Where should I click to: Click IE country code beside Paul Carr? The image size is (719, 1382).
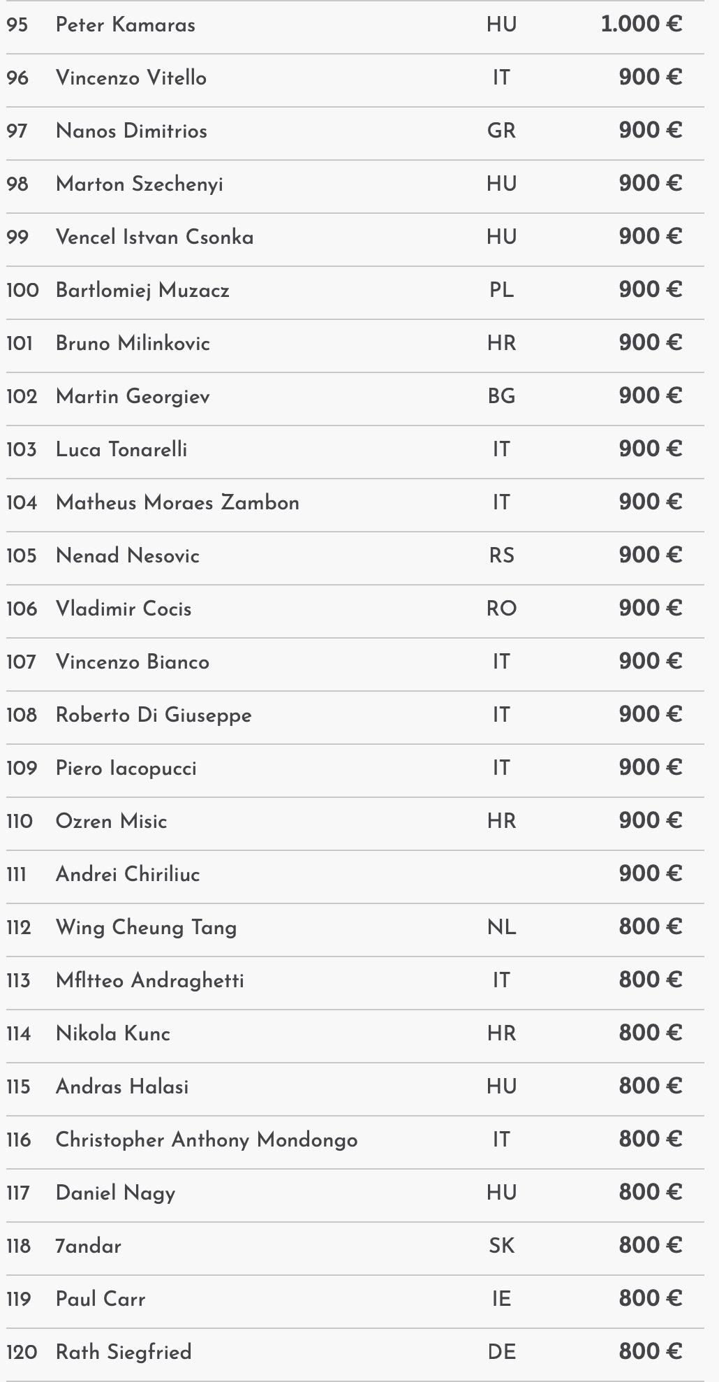pos(501,1300)
